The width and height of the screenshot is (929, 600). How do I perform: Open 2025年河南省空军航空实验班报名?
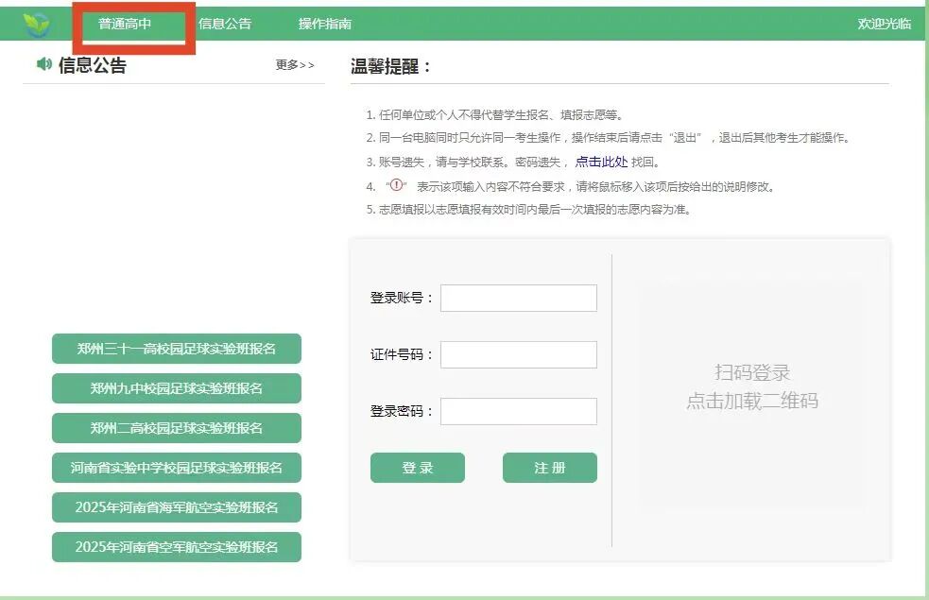coord(177,547)
